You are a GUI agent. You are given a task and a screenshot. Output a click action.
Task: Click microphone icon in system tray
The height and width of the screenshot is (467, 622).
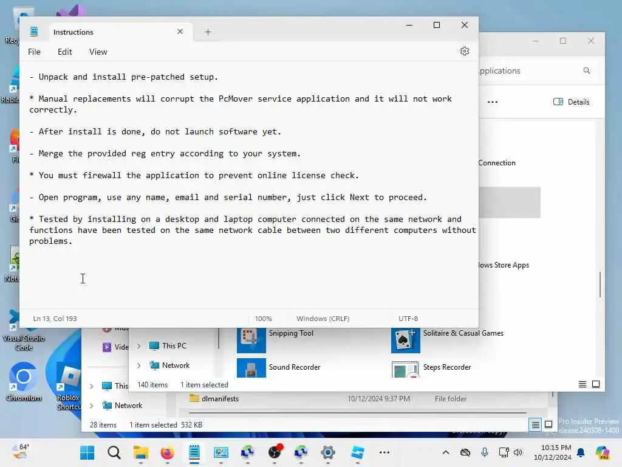[x=484, y=452]
